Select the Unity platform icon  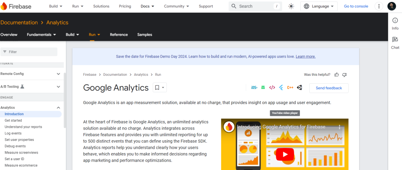300,88
